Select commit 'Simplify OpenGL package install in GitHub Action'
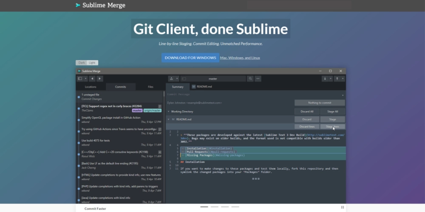The height and width of the screenshot is (212, 425). [119, 120]
